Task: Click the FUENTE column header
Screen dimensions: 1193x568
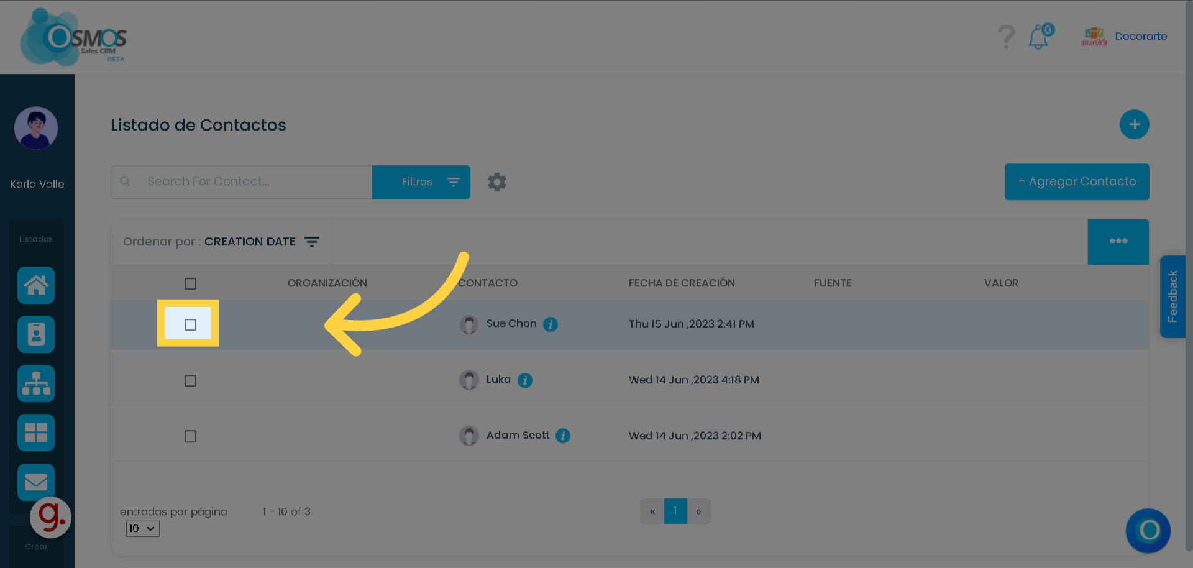Action: tap(833, 283)
